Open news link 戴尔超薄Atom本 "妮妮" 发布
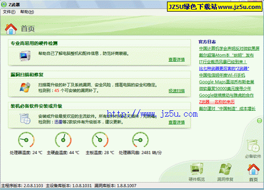The height and width of the screenshot is (190, 264). coord(226,55)
